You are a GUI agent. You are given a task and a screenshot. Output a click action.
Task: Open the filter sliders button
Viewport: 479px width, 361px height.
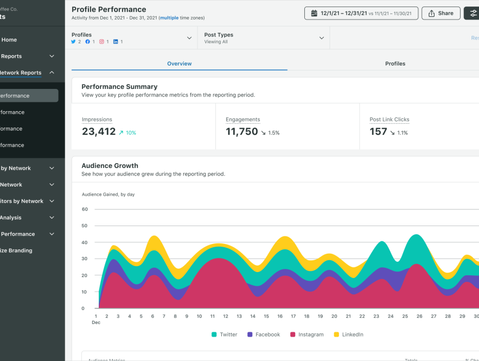472,13
